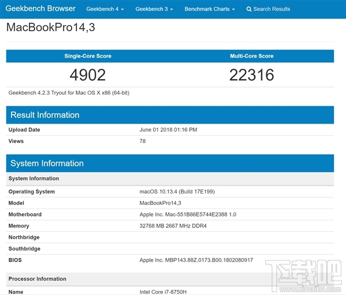Select the Intel Core i7-8750H value
The image size is (346, 295).
163,292
